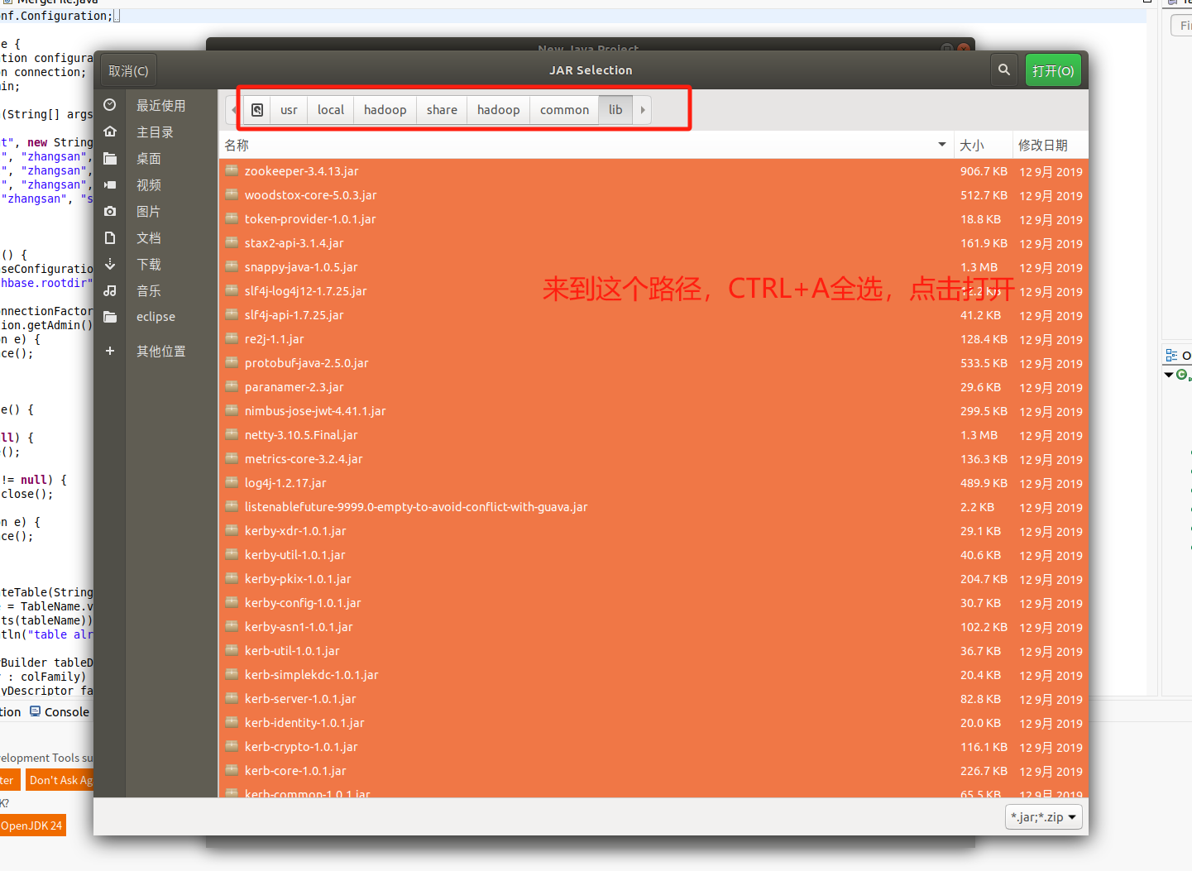Jump to common path segment
This screenshot has width=1192, height=871.
(565, 110)
